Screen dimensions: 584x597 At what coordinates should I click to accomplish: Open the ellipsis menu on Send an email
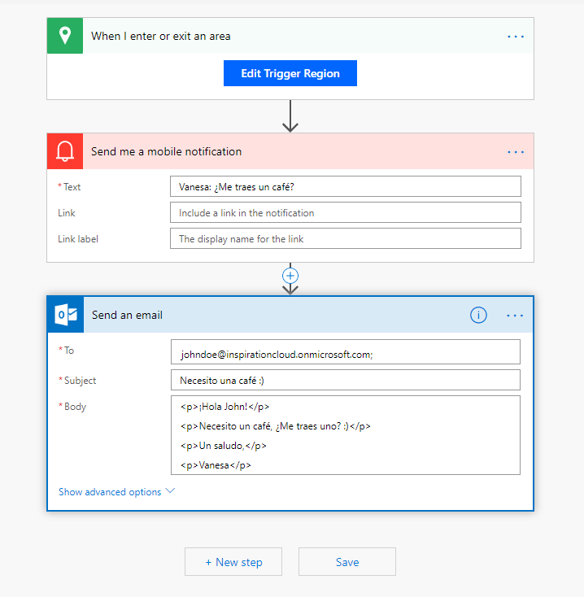point(516,315)
